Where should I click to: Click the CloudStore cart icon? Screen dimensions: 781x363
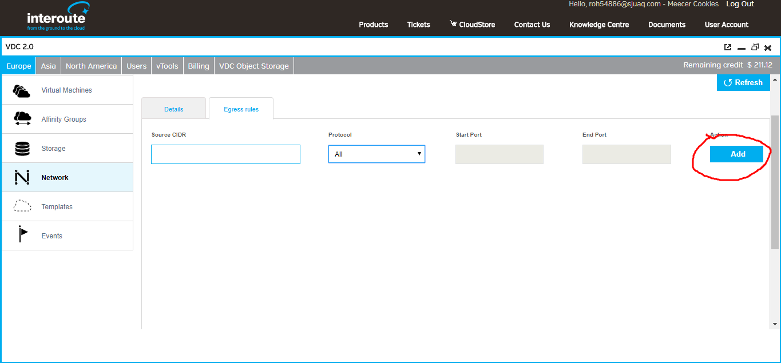453,24
